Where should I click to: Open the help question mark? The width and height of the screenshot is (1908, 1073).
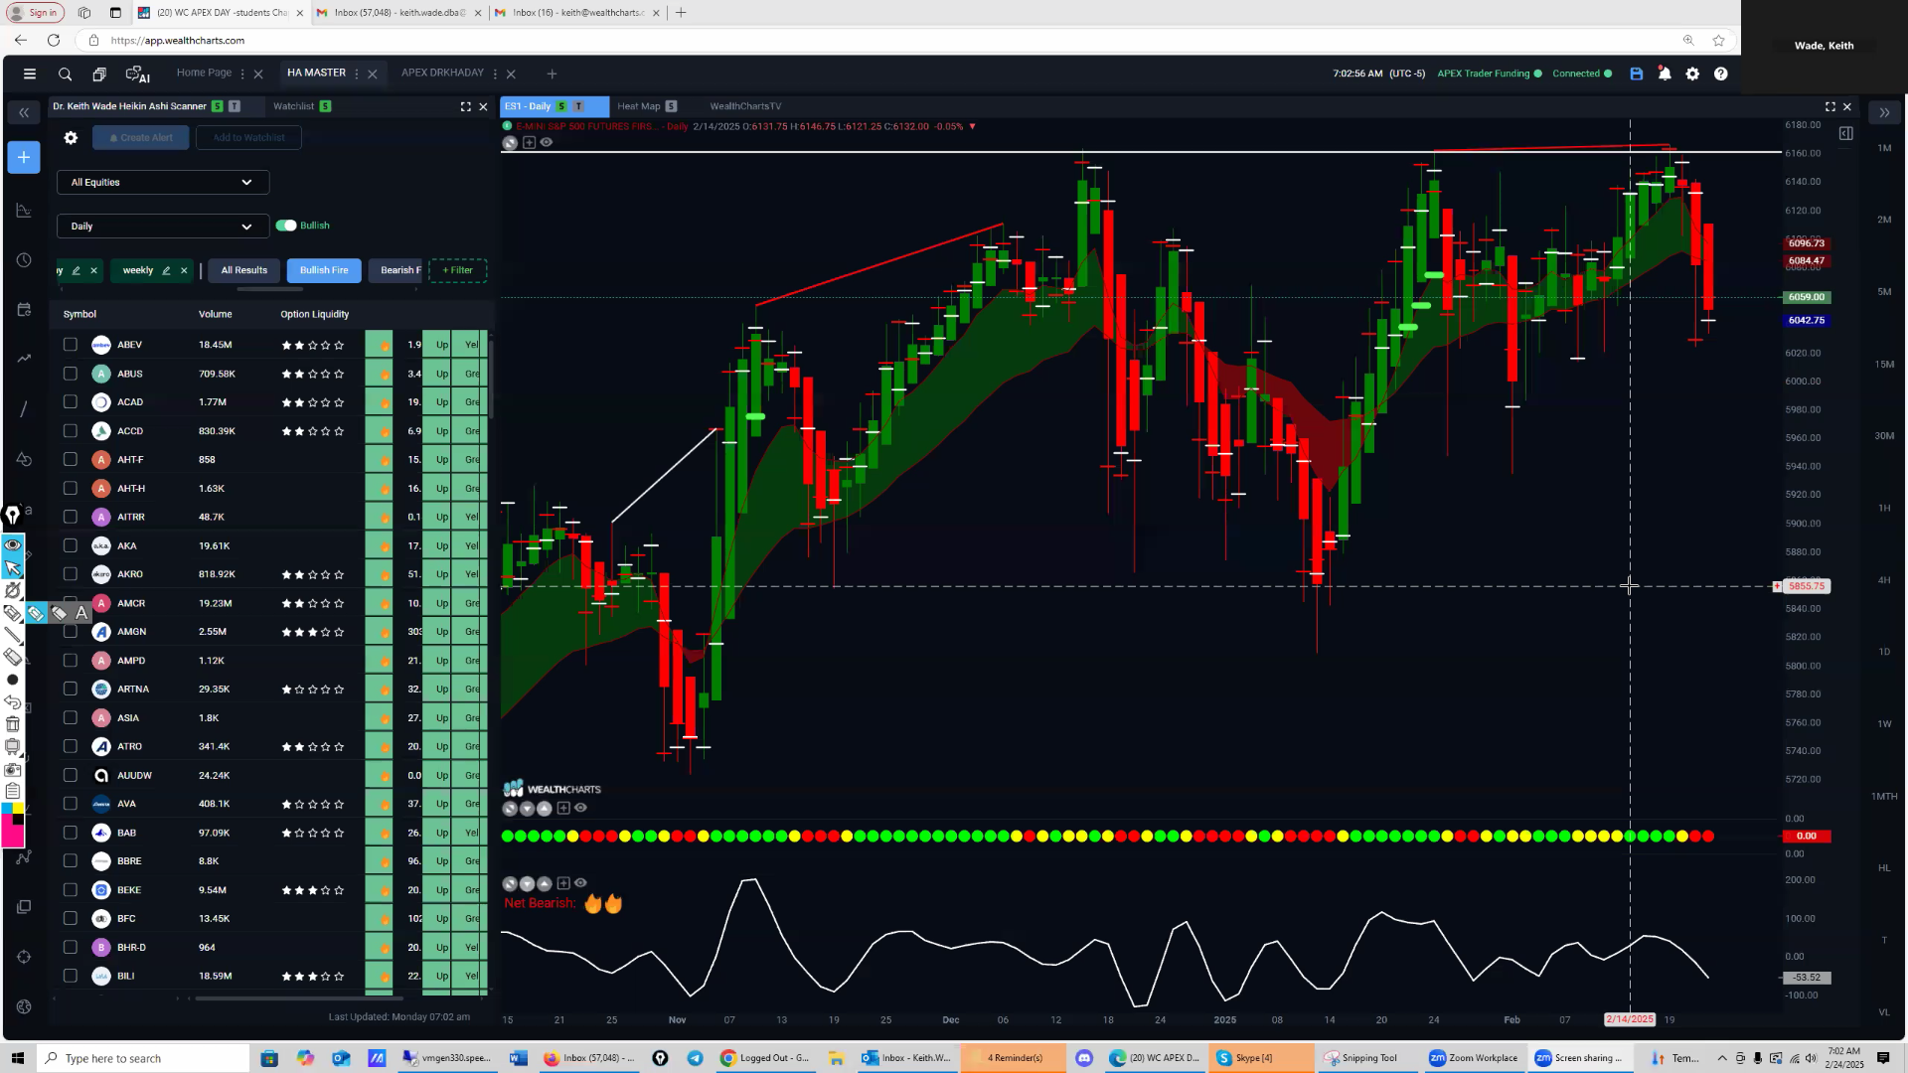[1721, 74]
